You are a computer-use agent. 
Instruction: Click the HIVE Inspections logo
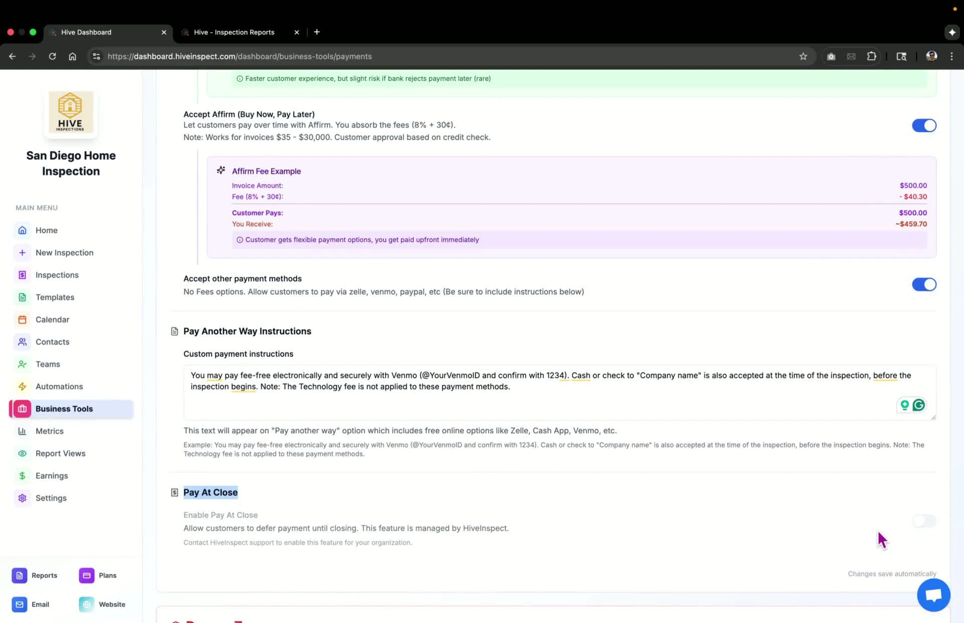pyautogui.click(x=70, y=112)
